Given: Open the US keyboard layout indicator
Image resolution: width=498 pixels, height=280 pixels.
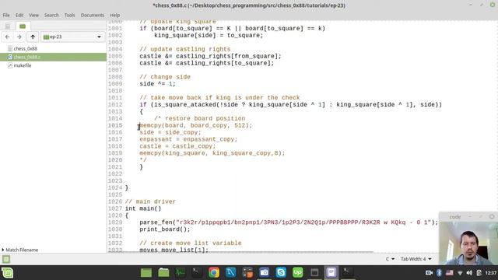Looking at the screenshot, I should [450, 273].
